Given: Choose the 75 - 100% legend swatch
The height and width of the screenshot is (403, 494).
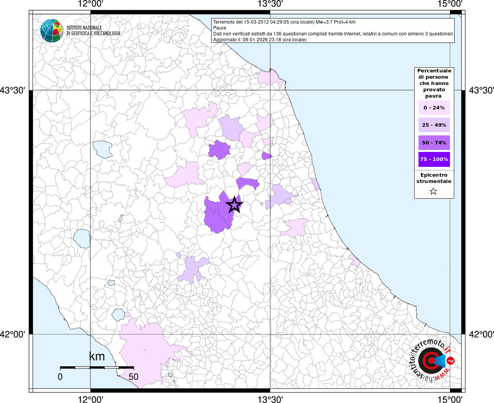Looking at the screenshot, I should click(x=434, y=159).
